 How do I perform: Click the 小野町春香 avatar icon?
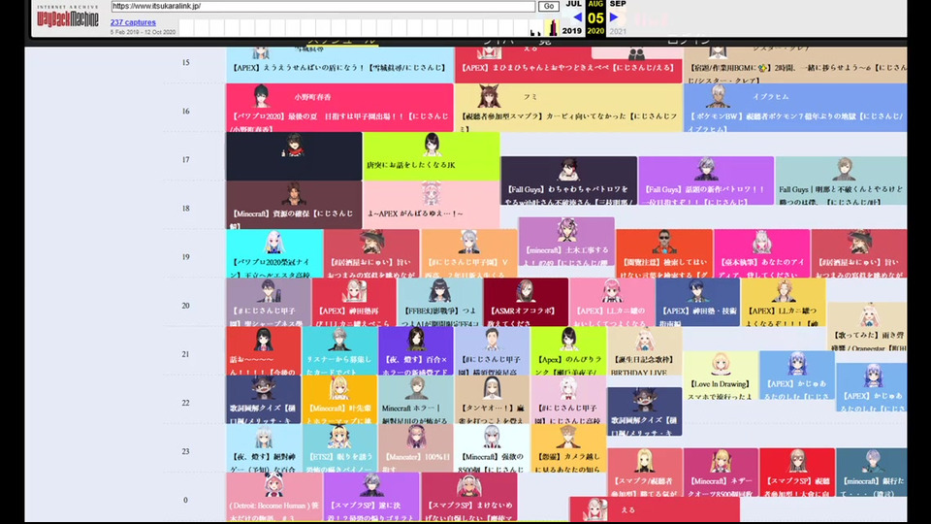point(261,95)
